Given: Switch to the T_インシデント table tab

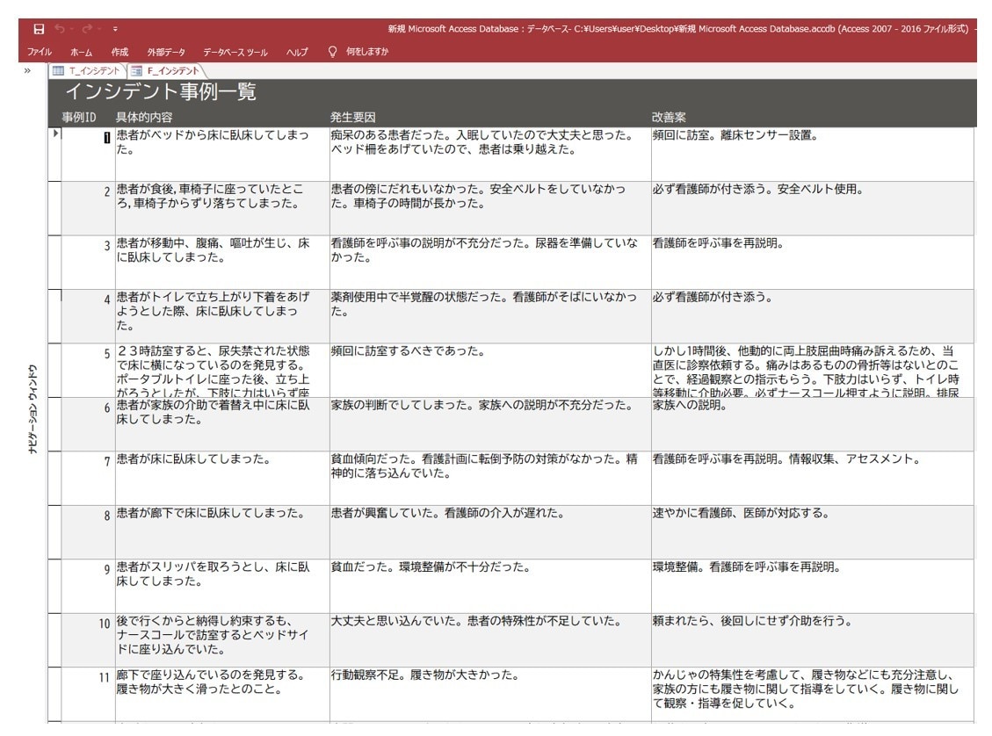Looking at the screenshot, I should (88, 71).
